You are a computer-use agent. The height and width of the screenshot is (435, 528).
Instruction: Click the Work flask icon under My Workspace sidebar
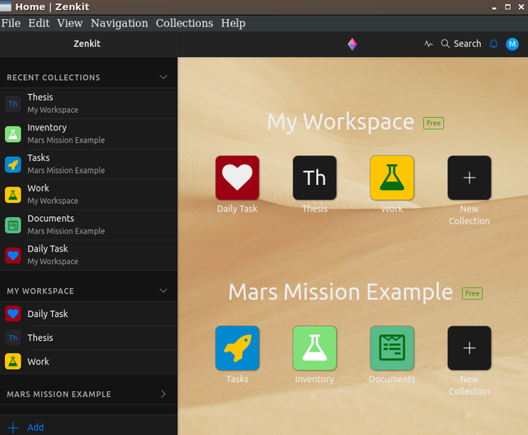(13, 362)
